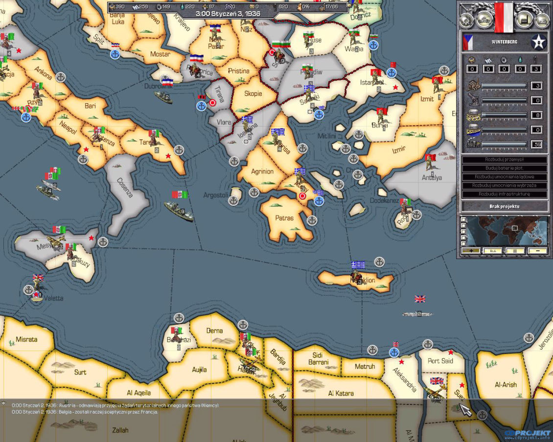Click the rubber resource icon showing 149
Image resolution: width=553 pixels, height=442 pixels.
(159, 6)
